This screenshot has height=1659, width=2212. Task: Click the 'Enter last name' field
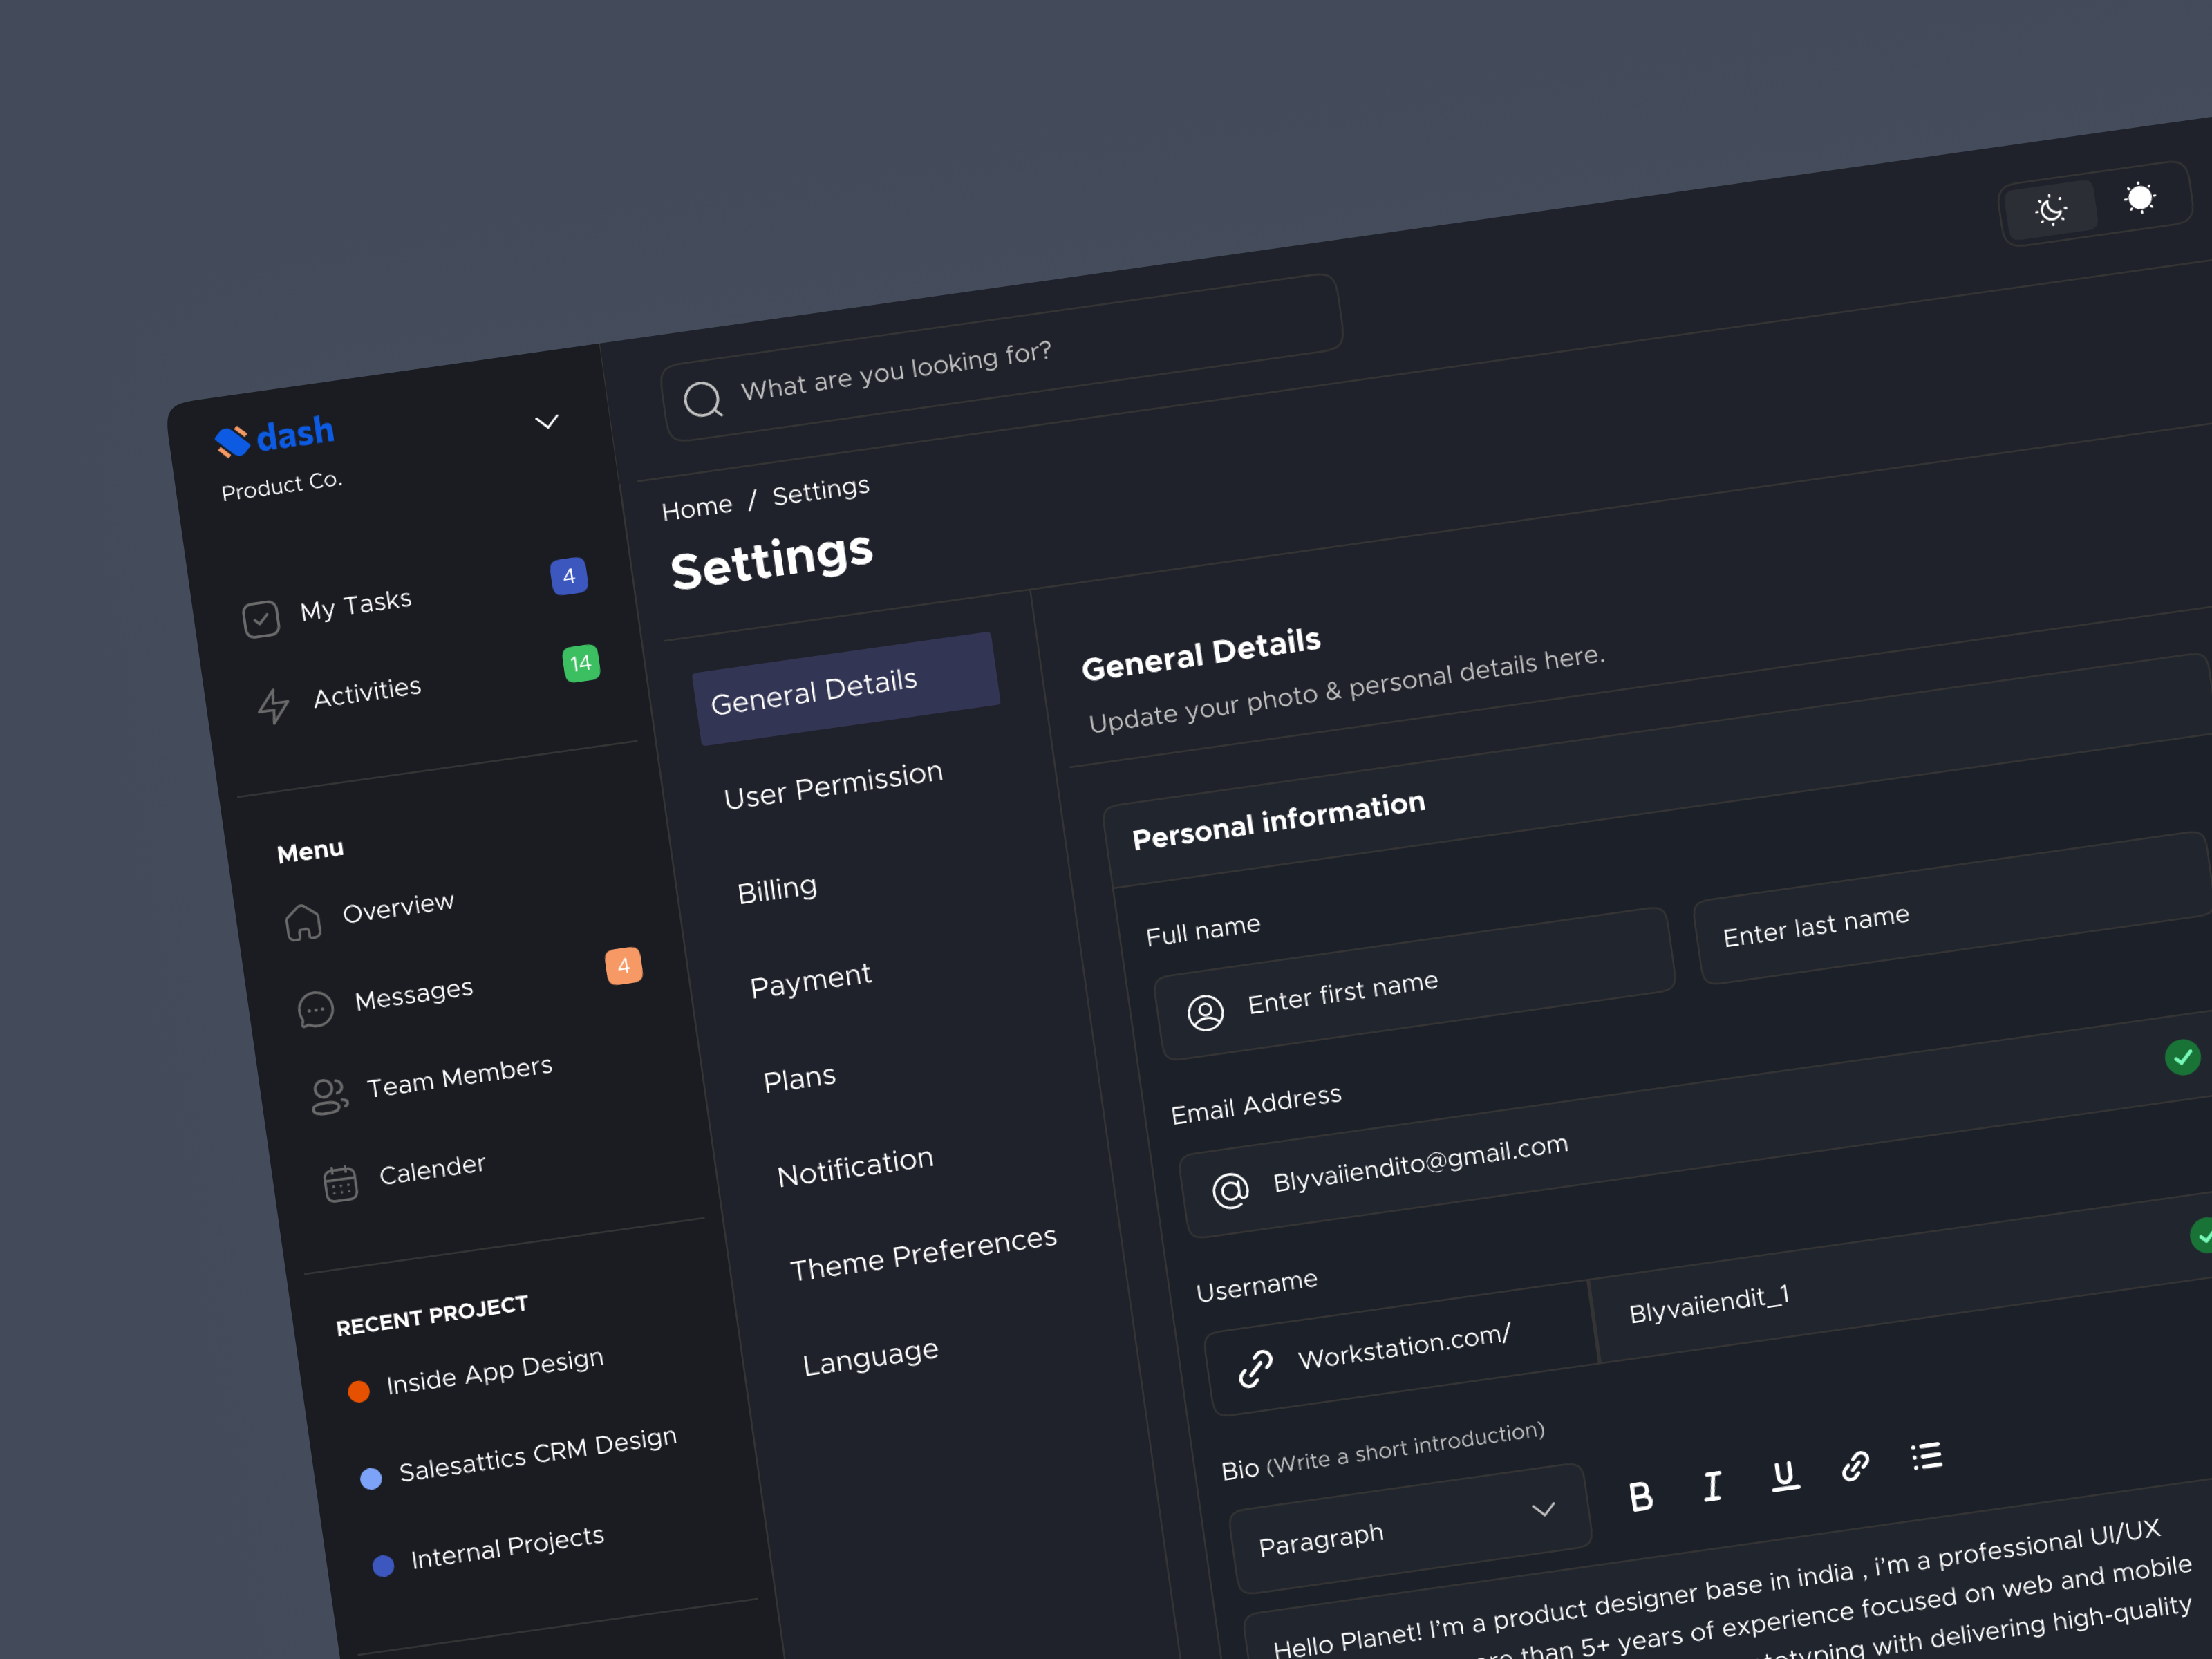[1953, 908]
